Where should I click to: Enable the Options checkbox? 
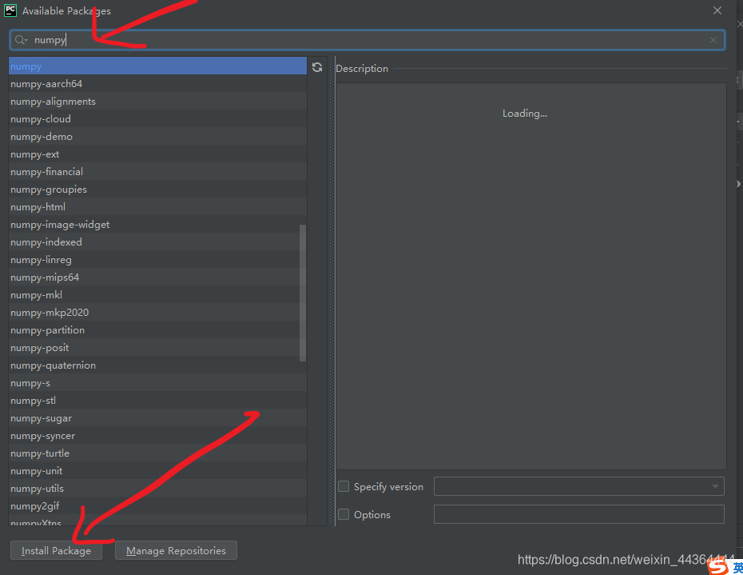point(344,514)
